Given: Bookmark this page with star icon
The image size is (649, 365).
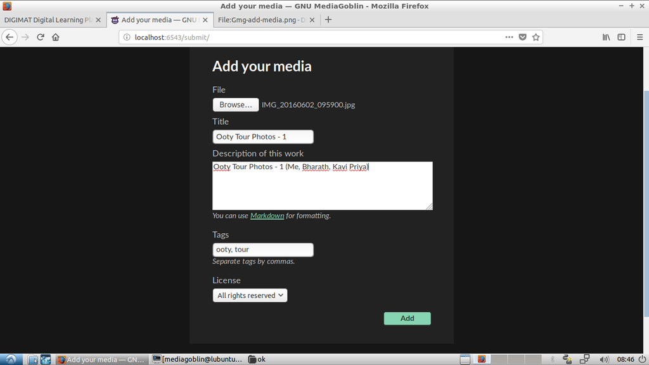Looking at the screenshot, I should [536, 37].
